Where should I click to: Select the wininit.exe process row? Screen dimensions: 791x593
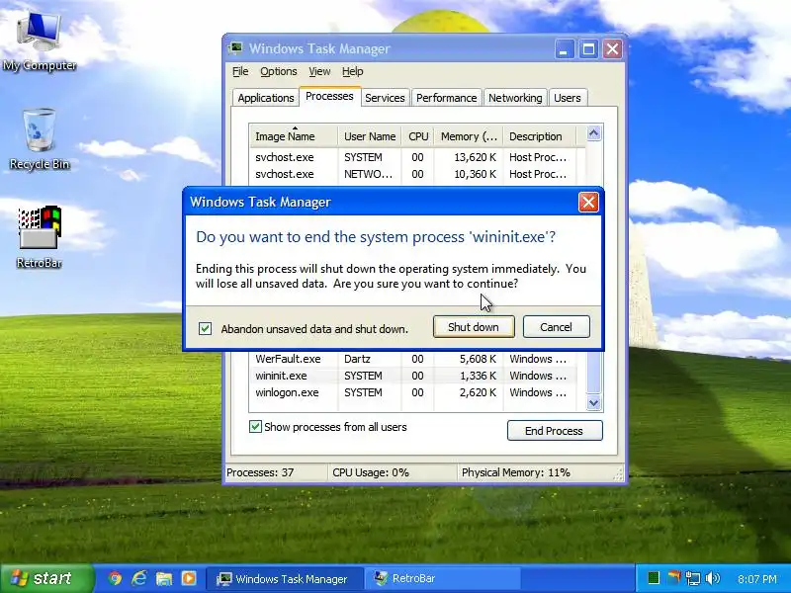413,376
